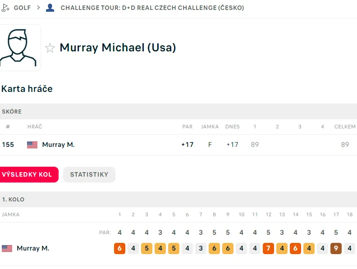Click the USA flag in score row
Screen dimensions: 357x269
32,145
